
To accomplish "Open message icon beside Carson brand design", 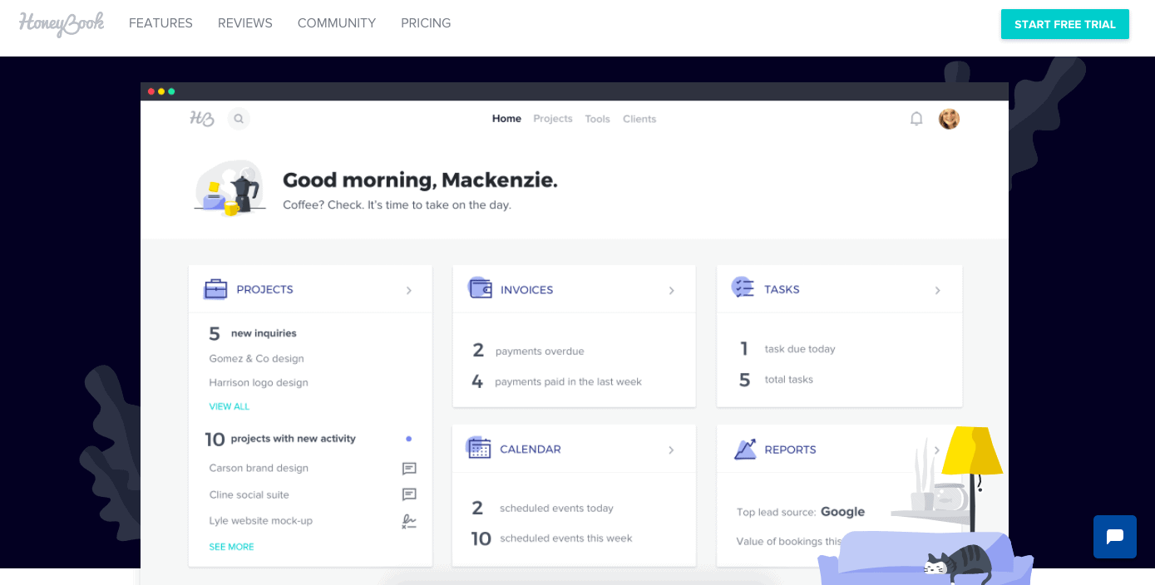I will [x=409, y=469].
